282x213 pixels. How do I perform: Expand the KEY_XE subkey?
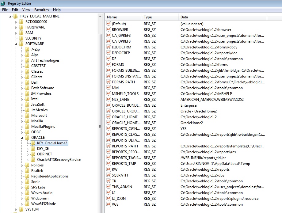coord(28,149)
